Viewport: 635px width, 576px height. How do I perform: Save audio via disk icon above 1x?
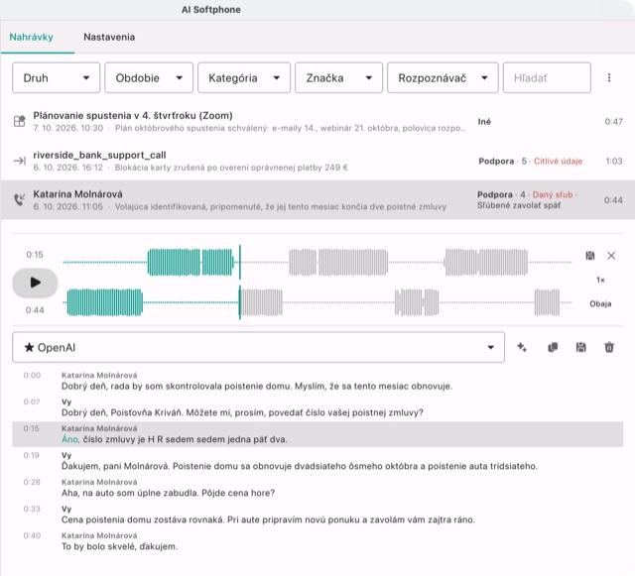coord(590,256)
